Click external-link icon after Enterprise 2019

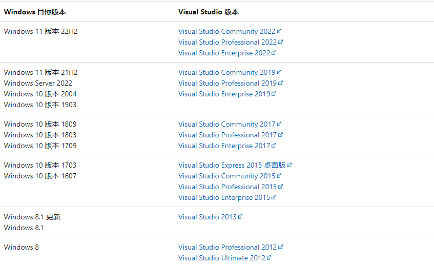[x=274, y=94]
